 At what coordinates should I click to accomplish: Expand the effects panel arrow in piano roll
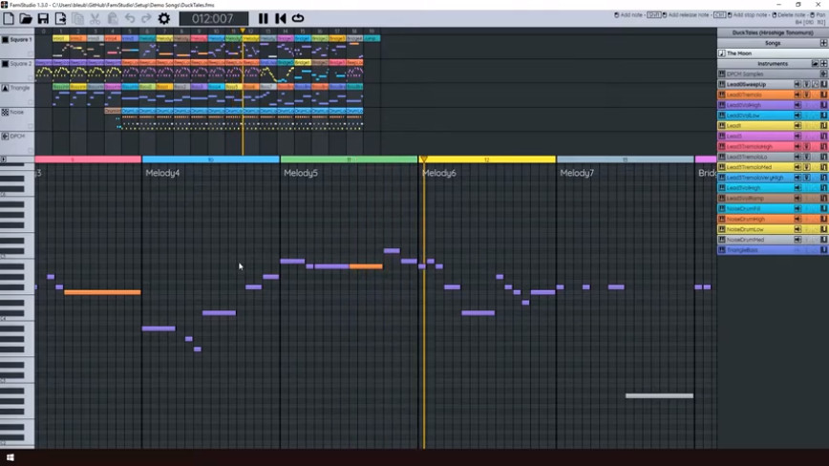4,159
